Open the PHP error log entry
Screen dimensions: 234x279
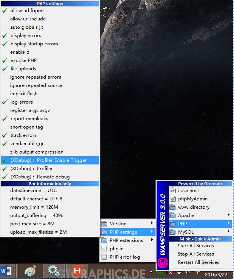[x=128, y=257]
